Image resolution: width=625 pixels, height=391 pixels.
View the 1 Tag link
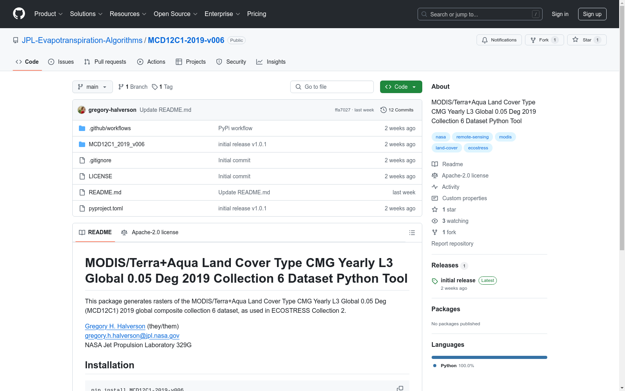pyautogui.click(x=162, y=87)
